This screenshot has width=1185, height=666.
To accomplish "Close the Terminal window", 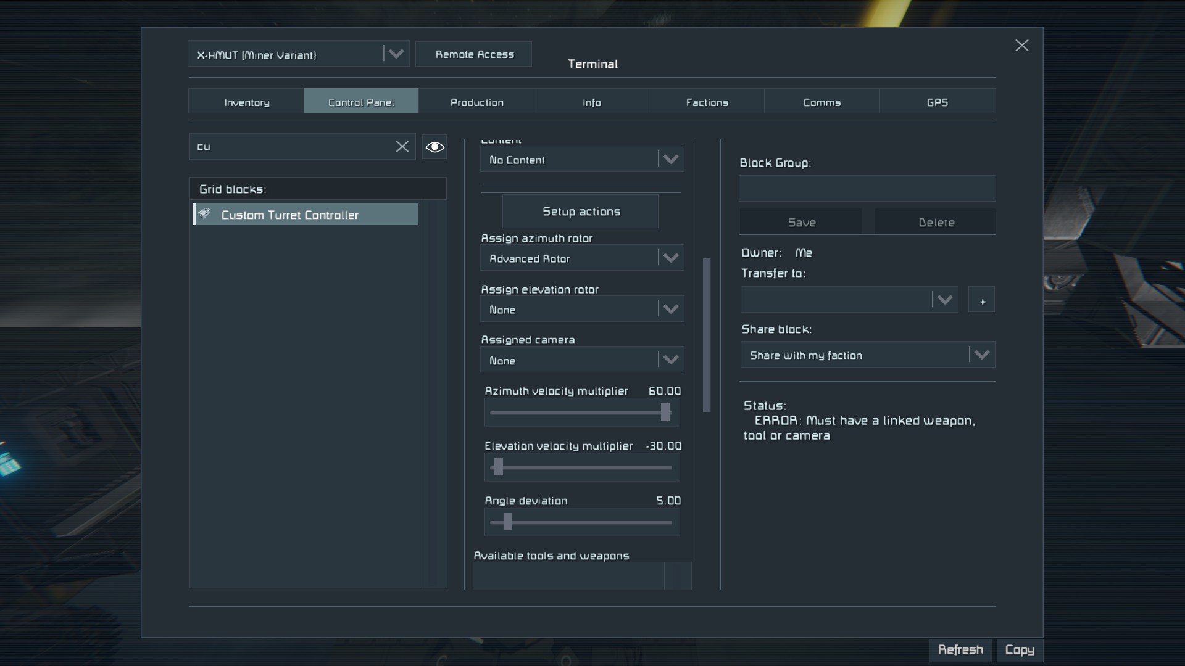I will [1021, 46].
